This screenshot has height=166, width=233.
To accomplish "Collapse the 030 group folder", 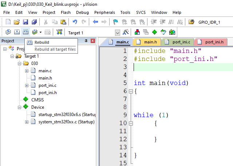I will tap(19, 63).
